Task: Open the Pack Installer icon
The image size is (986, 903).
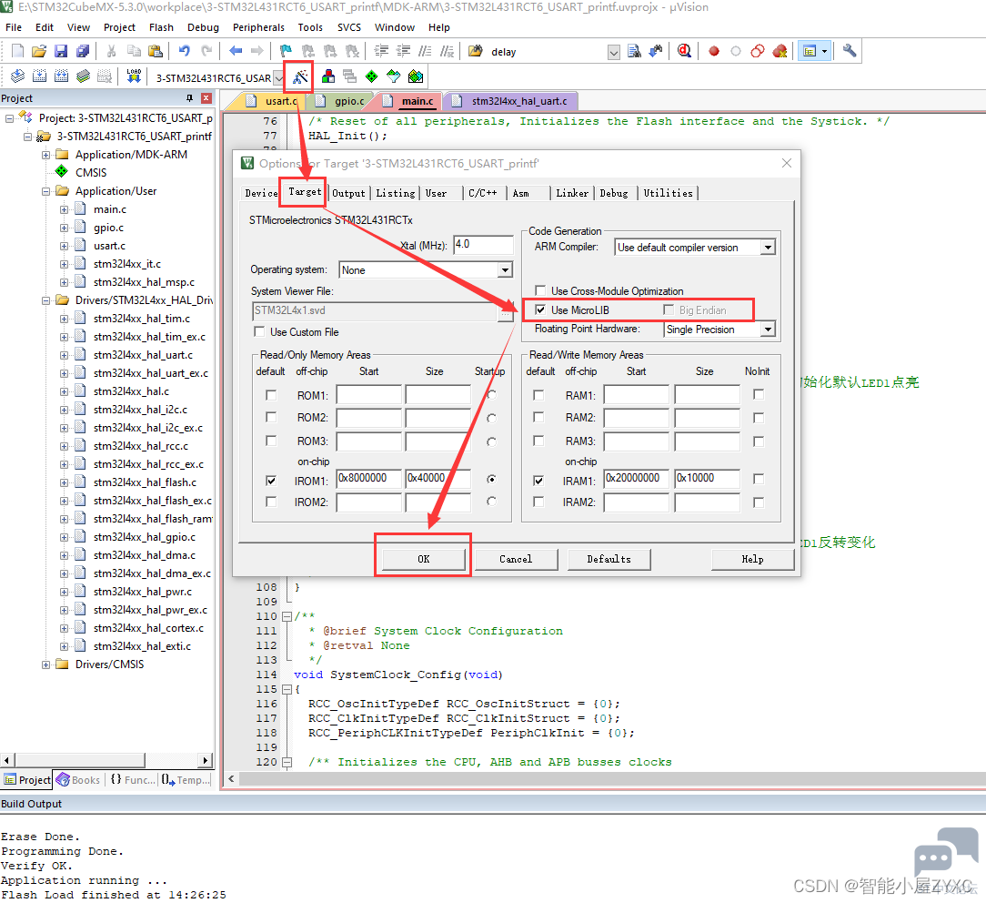Action: [416, 76]
